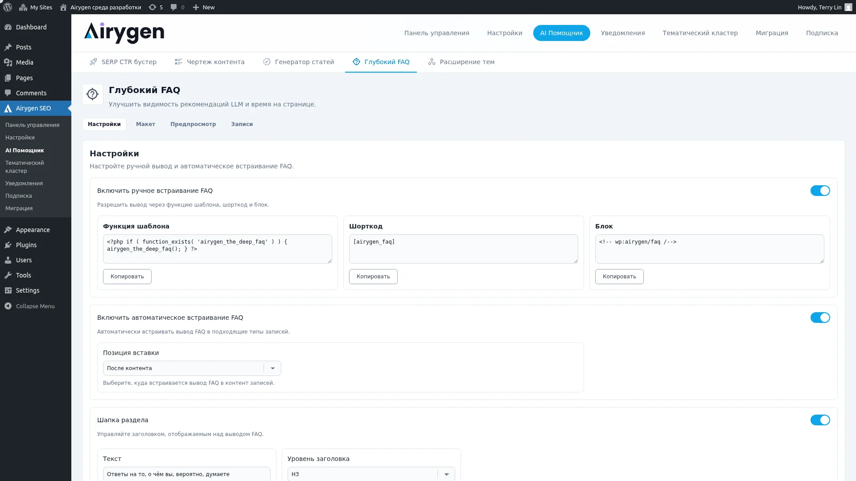
Task: Click the Airygen logo in header
Action: point(124,33)
